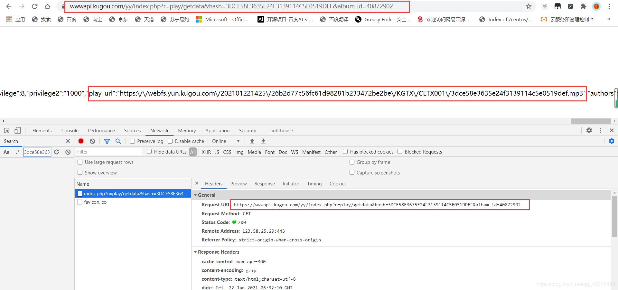Collapse the Response Headers section
This screenshot has height=290, width=618.
pyautogui.click(x=196, y=252)
